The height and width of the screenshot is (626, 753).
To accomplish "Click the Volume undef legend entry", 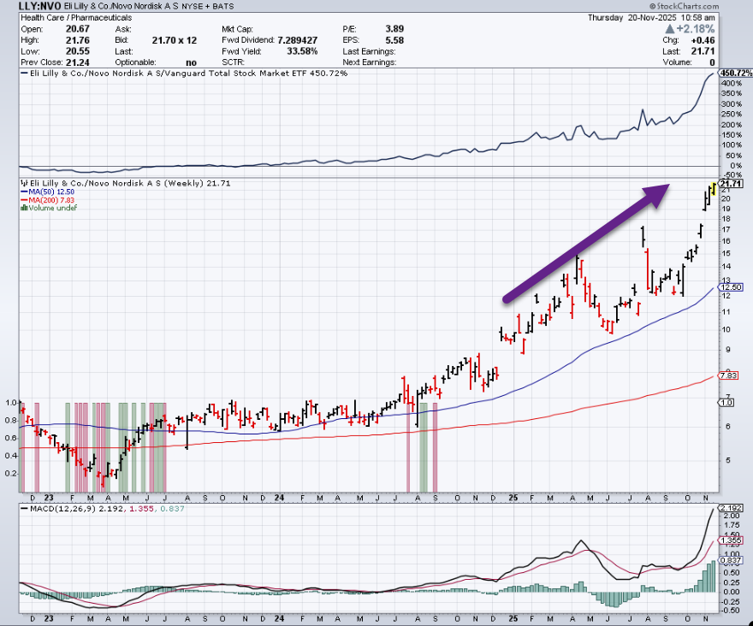I will tap(51, 208).
